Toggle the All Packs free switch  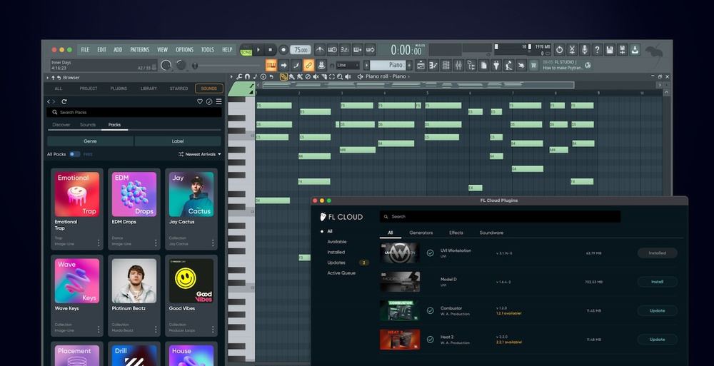[74, 154]
